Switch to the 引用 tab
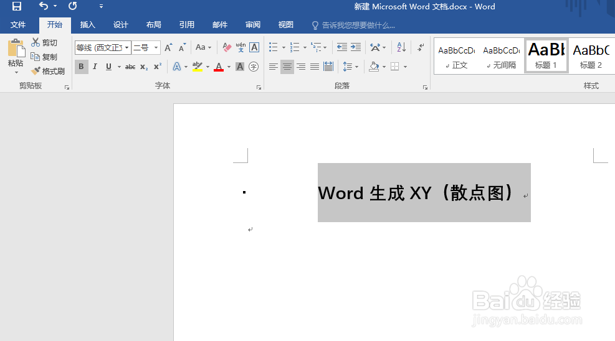Image resolution: width=615 pixels, height=341 pixels. 187,25
